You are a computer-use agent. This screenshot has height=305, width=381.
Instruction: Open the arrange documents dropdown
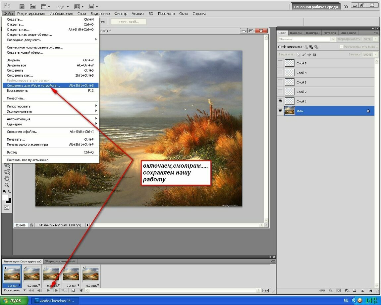click(x=79, y=7)
